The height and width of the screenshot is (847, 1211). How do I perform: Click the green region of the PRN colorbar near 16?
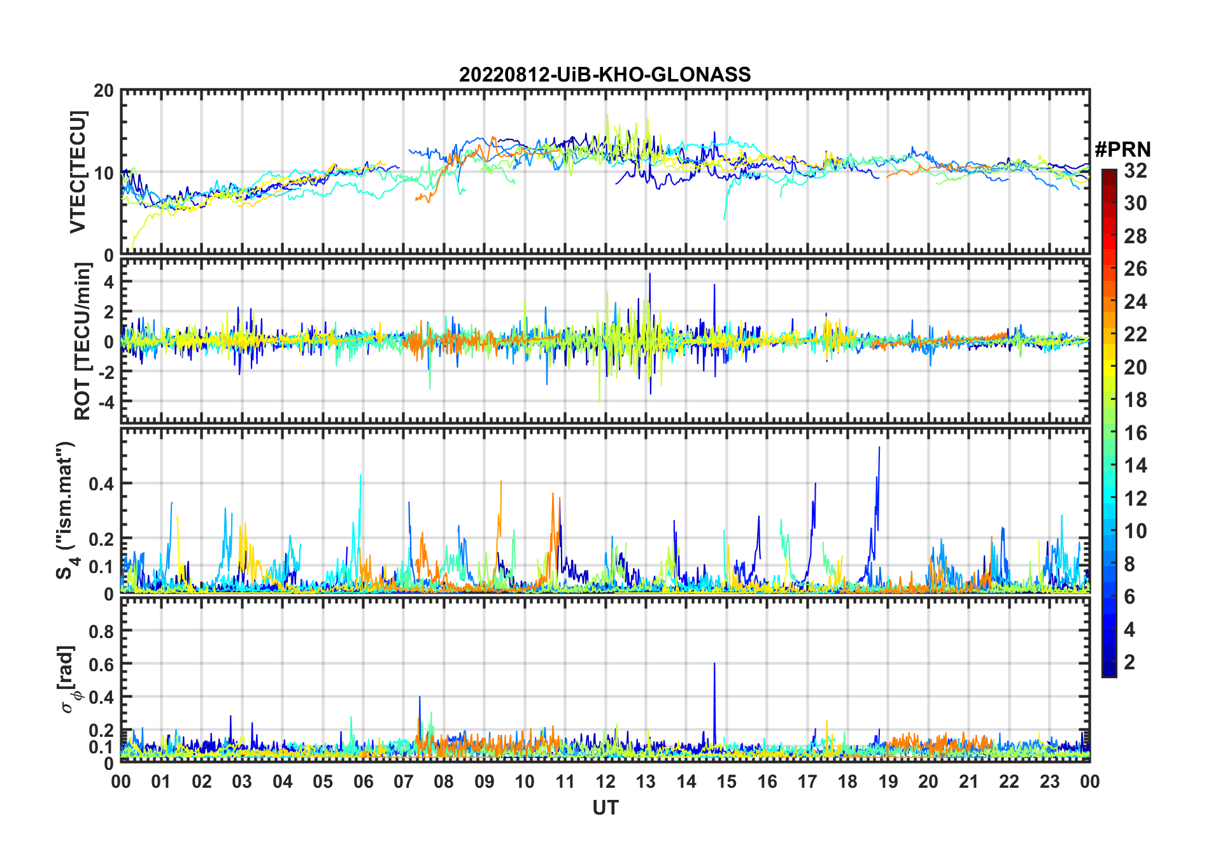coord(1109,433)
